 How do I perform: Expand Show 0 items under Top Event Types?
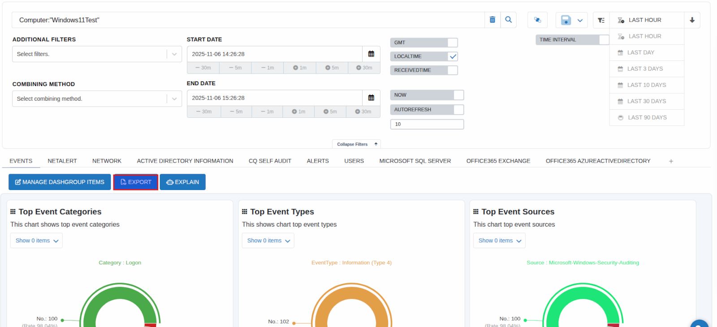click(x=268, y=241)
